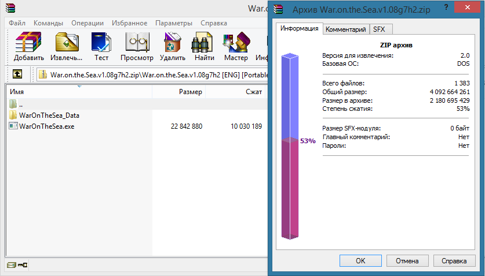
Task: Select the WarOnTheSea.exe file icon
Action: [x=13, y=126]
